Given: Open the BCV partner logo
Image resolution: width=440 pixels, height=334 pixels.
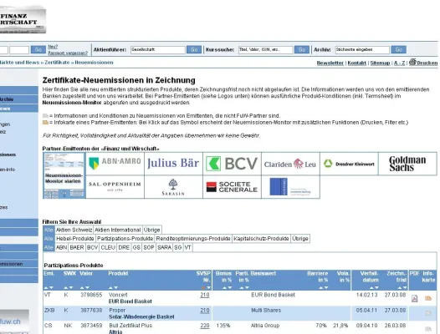Looking at the screenshot, I should (x=232, y=164).
